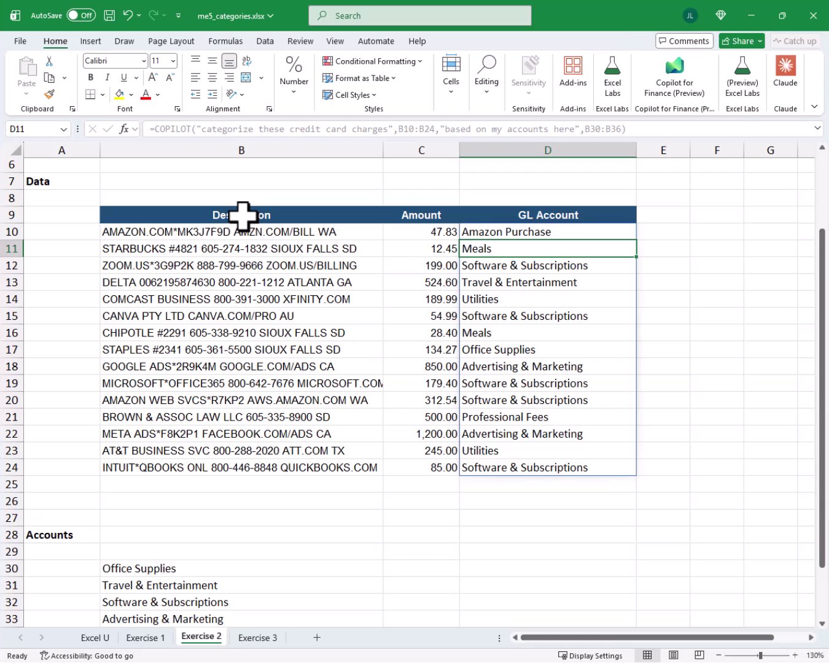The width and height of the screenshot is (829, 663).
Task: Open the Number format dropdown
Action: pyautogui.click(x=294, y=76)
